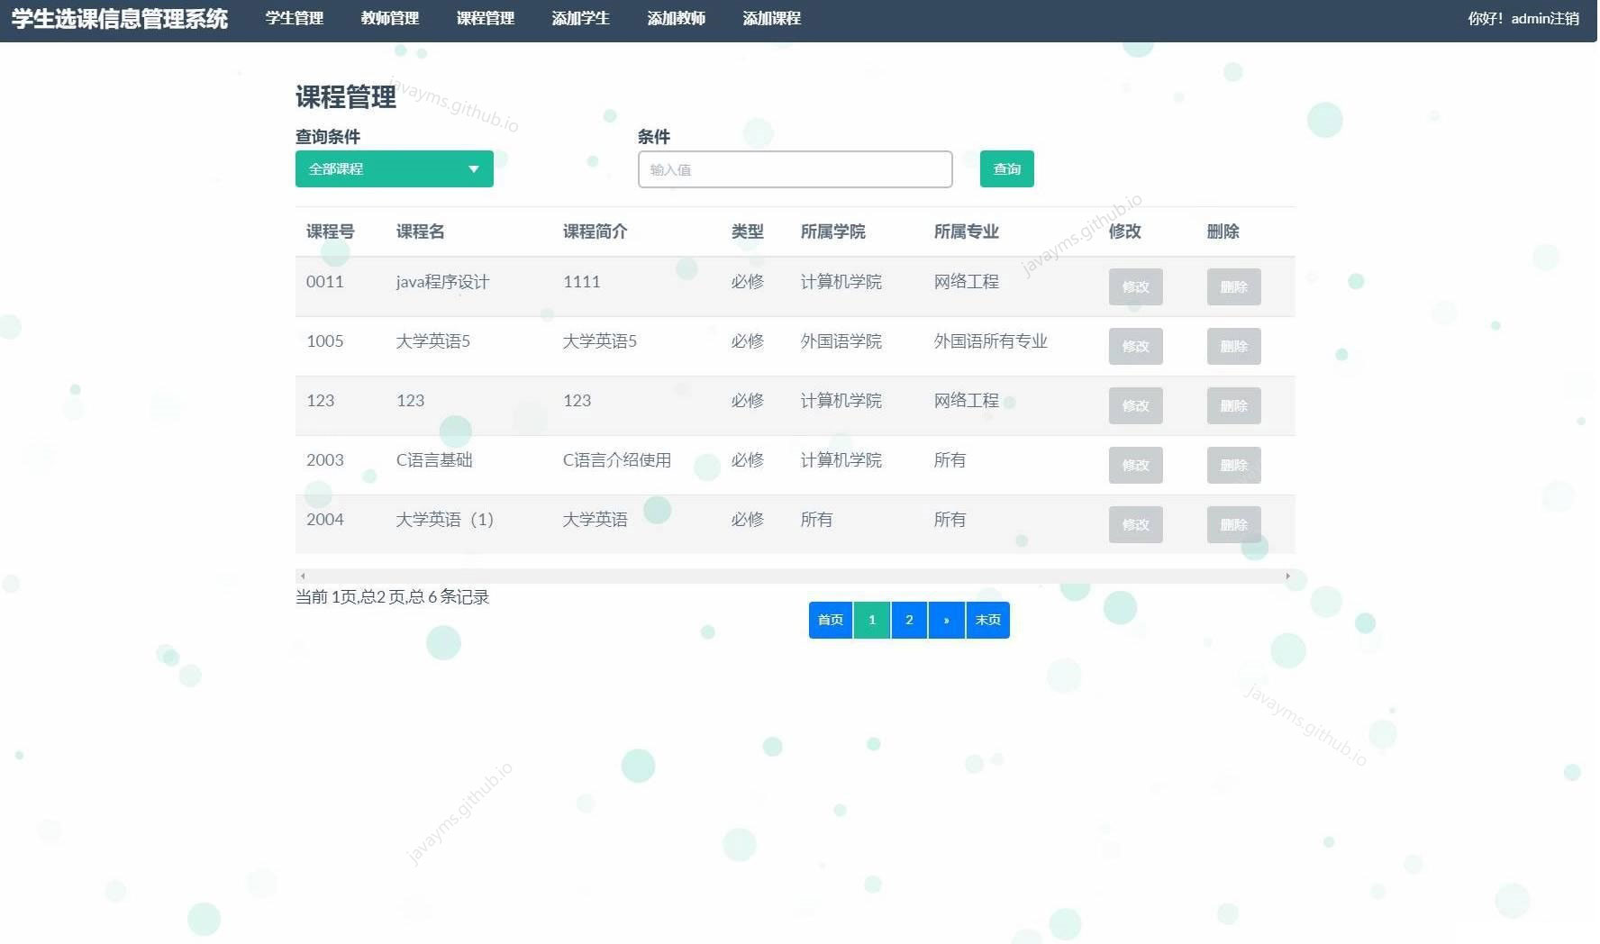
Task: Click the 查询 search button
Action: click(x=1006, y=168)
